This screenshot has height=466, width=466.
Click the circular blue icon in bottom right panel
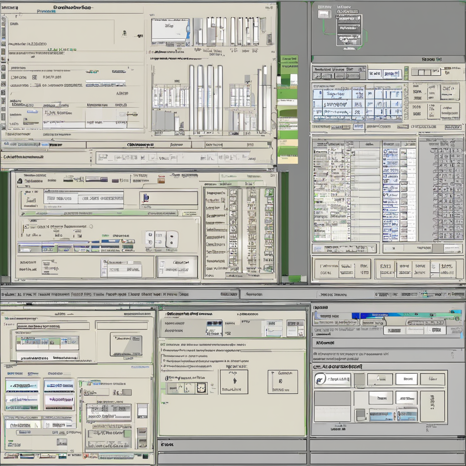tap(319, 379)
